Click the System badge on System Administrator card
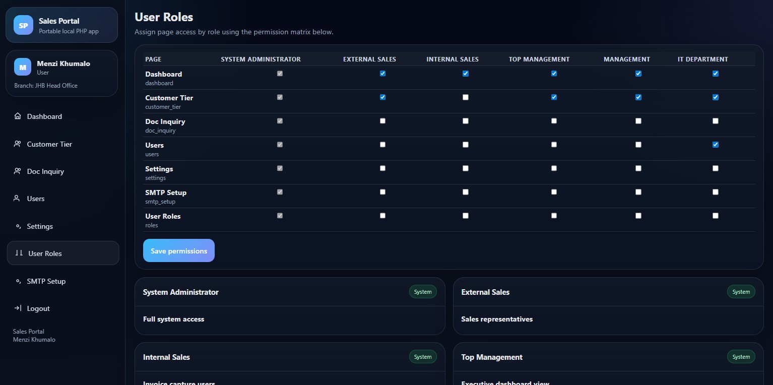773x385 pixels. (x=423, y=292)
